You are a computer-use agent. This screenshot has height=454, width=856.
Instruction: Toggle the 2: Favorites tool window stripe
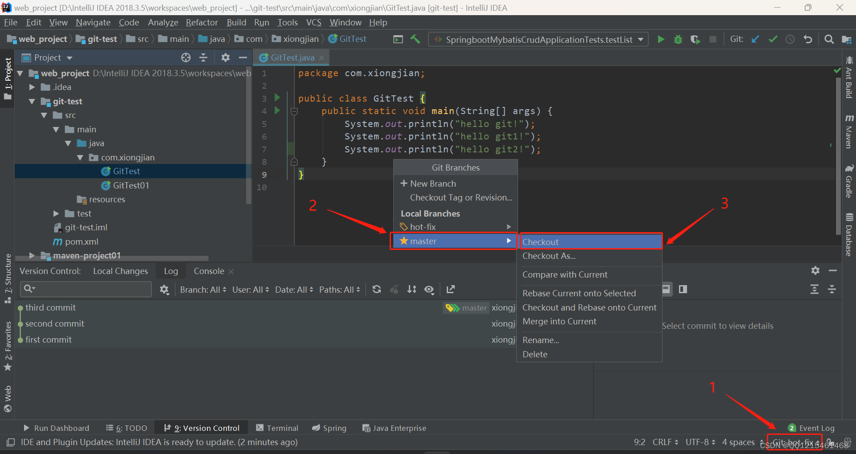pyautogui.click(x=8, y=346)
